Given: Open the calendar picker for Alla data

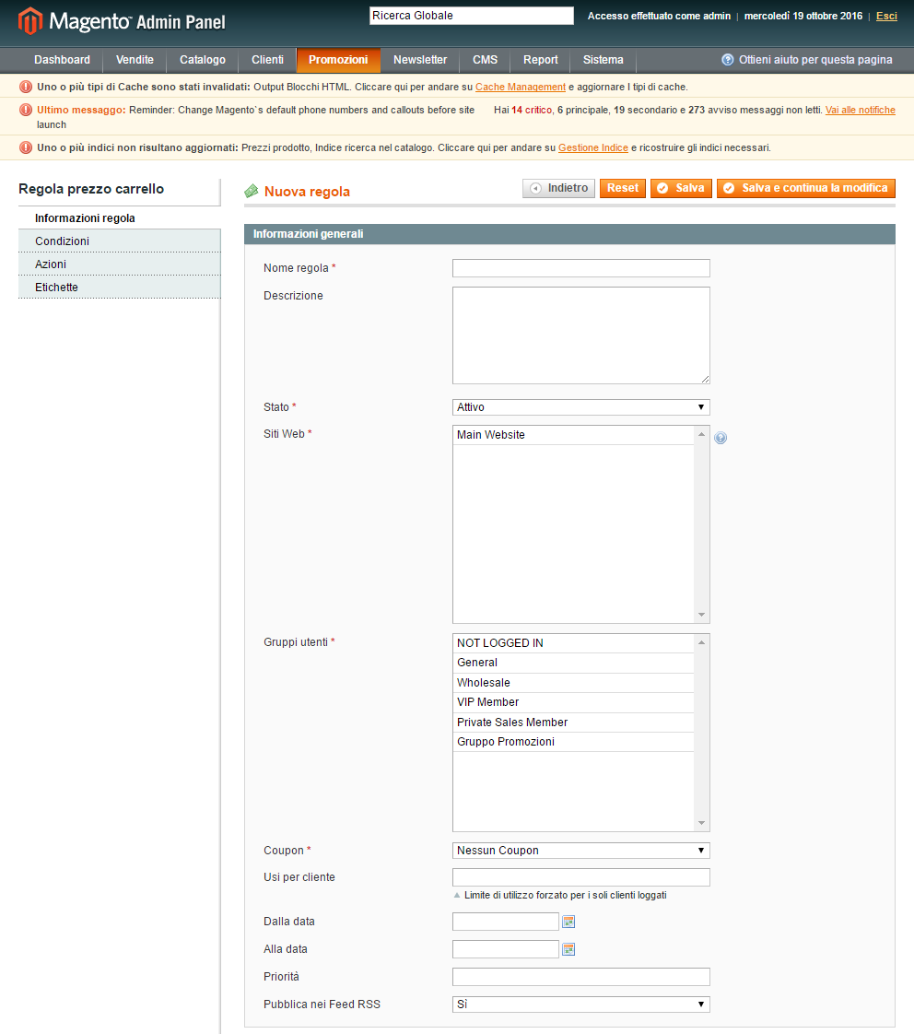Looking at the screenshot, I should pyautogui.click(x=568, y=948).
